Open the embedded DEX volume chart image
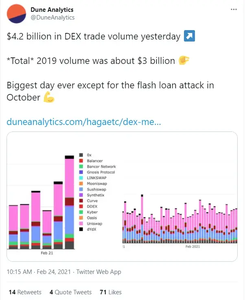 tap(122, 197)
